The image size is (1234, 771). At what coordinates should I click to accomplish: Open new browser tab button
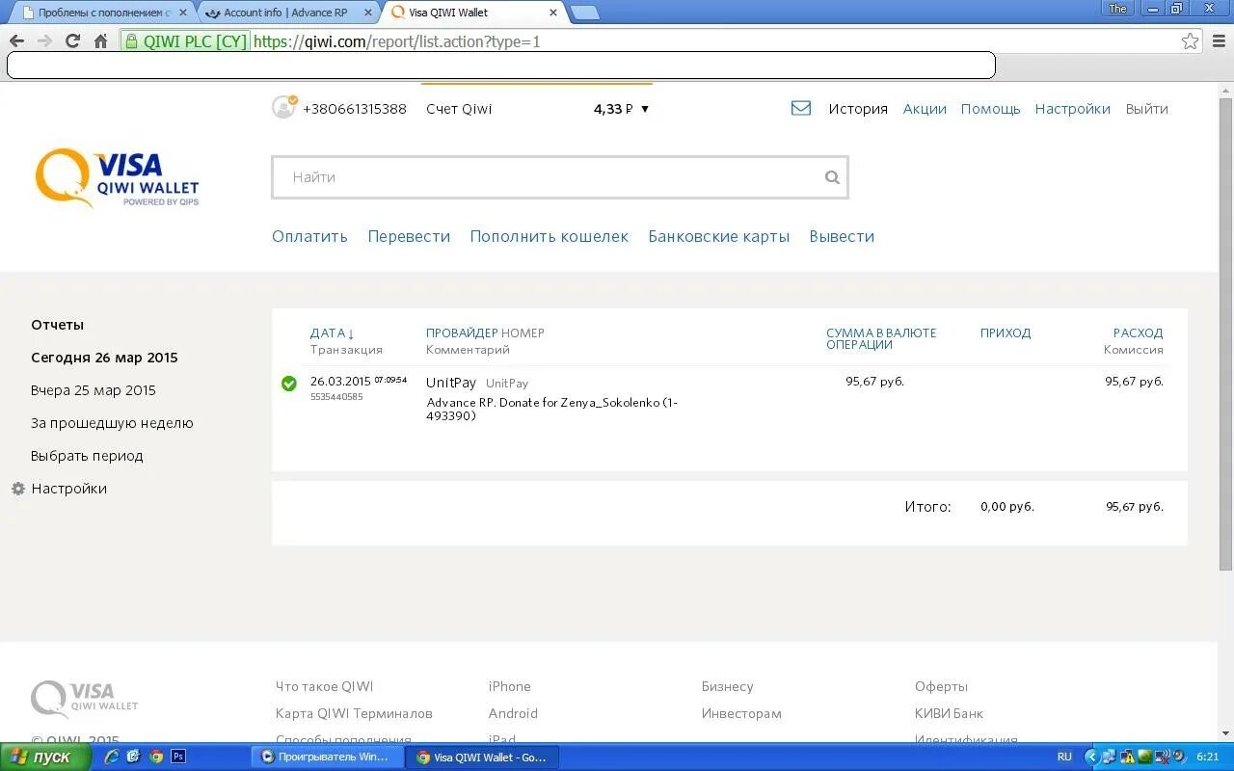[584, 13]
